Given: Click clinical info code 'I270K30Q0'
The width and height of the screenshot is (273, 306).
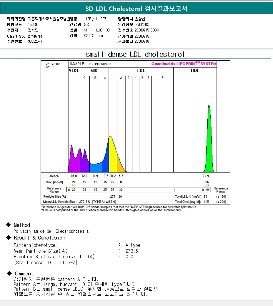Looking at the screenshot, I should click(x=143, y=24).
